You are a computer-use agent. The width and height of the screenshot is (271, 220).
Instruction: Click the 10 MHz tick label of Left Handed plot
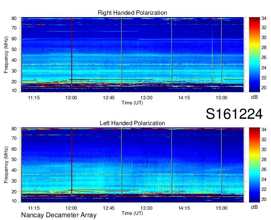[x=14, y=201]
